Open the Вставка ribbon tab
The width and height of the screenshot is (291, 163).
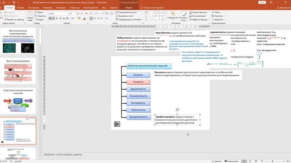coord(20,8)
